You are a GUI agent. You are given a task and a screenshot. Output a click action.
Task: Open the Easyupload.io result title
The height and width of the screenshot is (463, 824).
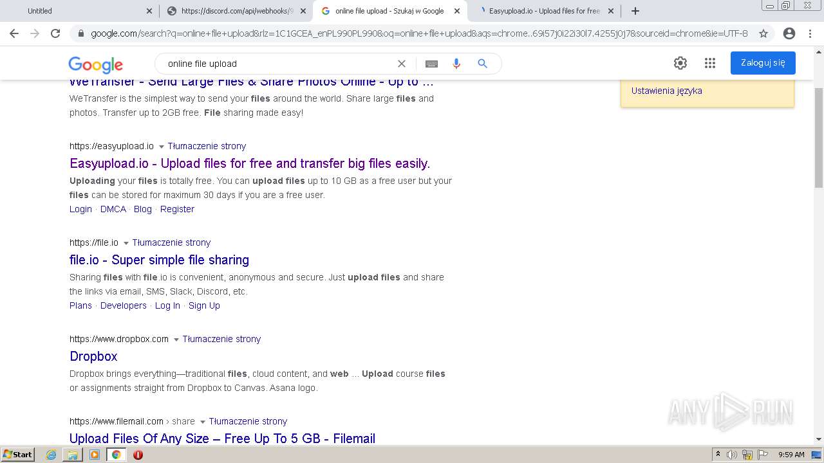(250, 163)
